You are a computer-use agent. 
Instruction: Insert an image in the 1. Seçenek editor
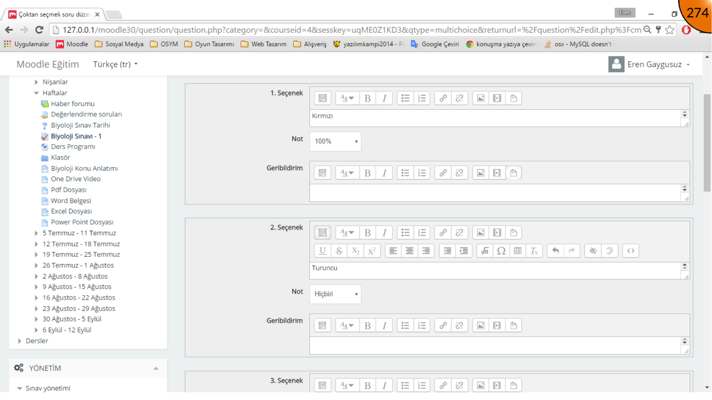coord(481,98)
